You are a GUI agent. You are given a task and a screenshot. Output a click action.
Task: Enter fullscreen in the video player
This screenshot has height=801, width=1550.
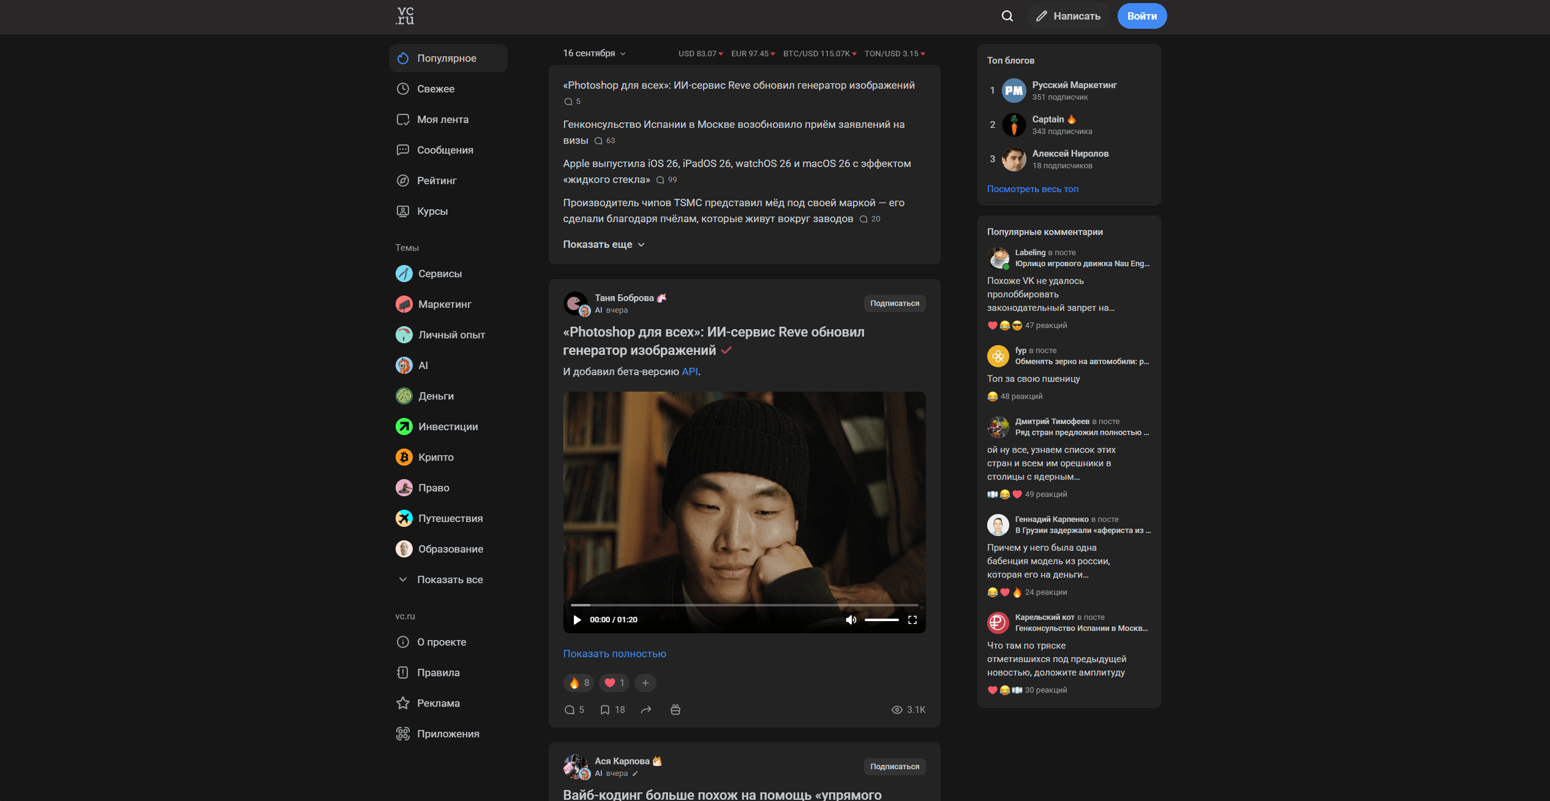click(912, 620)
